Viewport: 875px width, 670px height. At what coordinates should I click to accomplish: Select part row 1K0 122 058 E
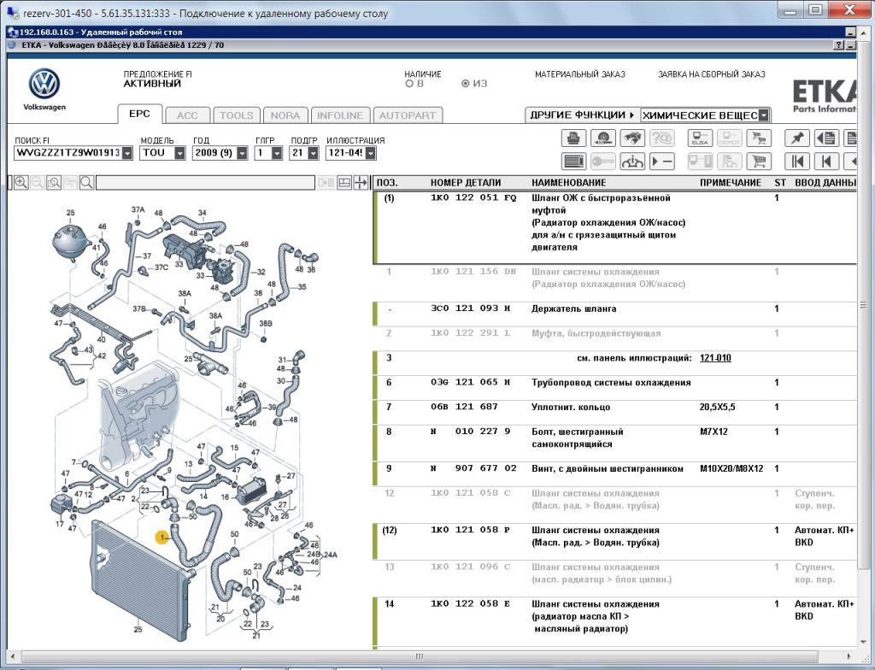click(615, 621)
